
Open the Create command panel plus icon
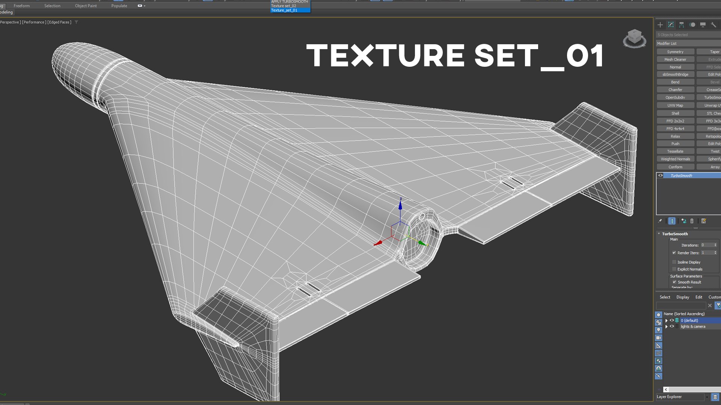(660, 25)
